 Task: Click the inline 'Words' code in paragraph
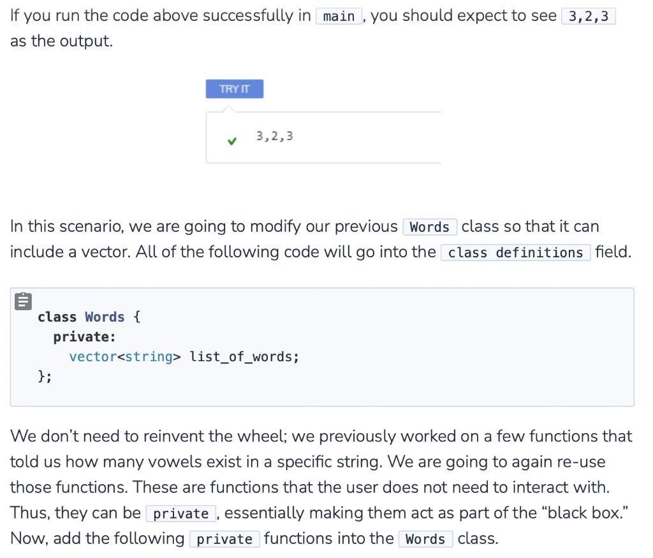[x=430, y=227]
